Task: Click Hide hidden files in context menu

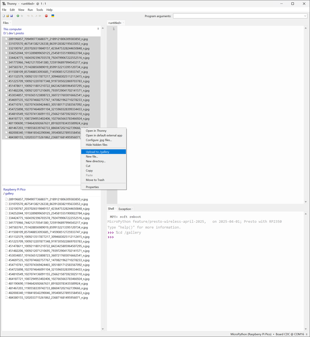Action: [96, 144]
